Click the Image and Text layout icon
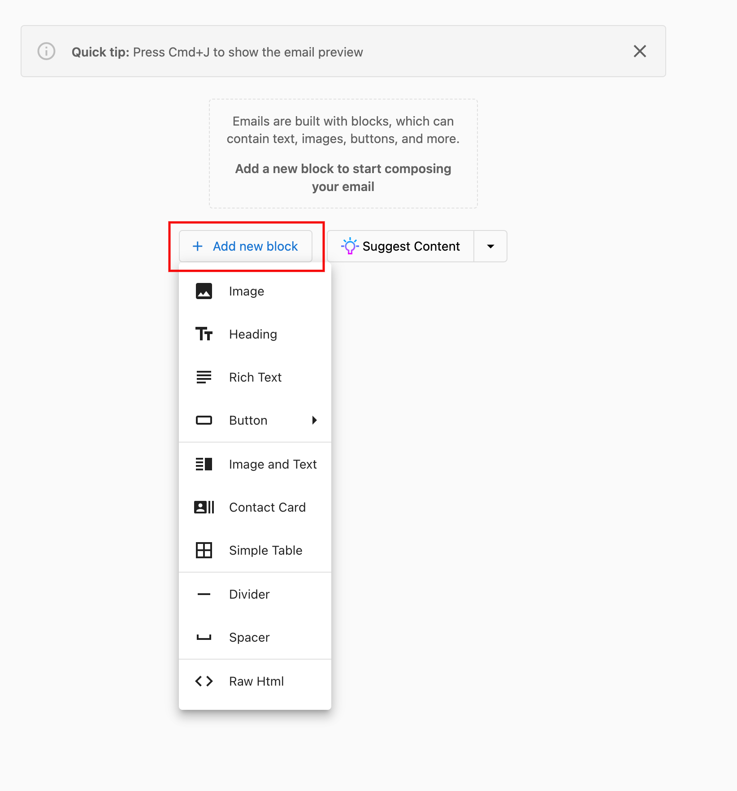The image size is (737, 791). [204, 464]
